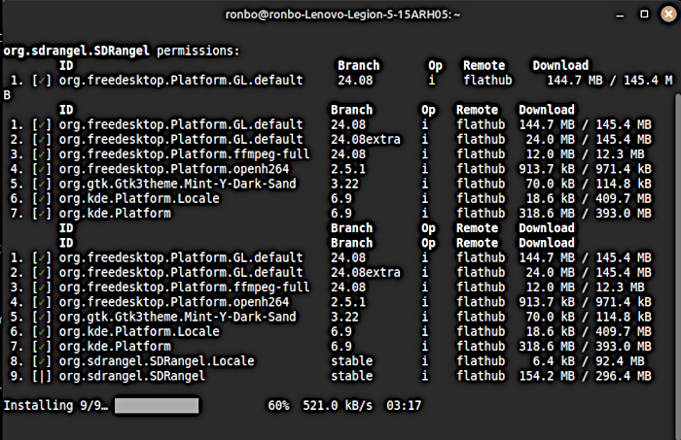
Task: Click the lone wrapped "B" character
Action: tap(7, 95)
